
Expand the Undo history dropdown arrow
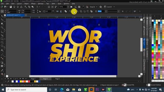(39, 7)
